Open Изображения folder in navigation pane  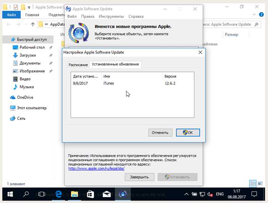29,71
